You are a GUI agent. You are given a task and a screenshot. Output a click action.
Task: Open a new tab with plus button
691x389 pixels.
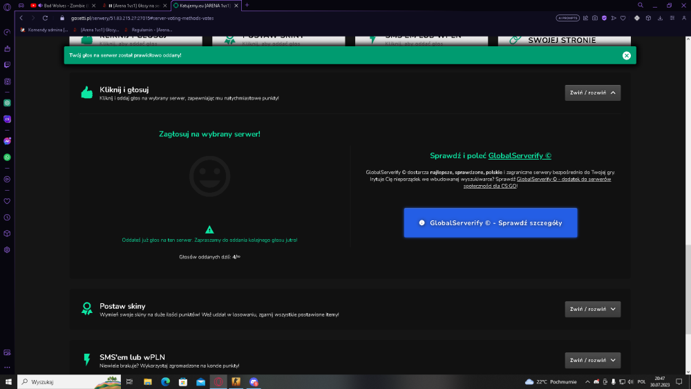[247, 6]
